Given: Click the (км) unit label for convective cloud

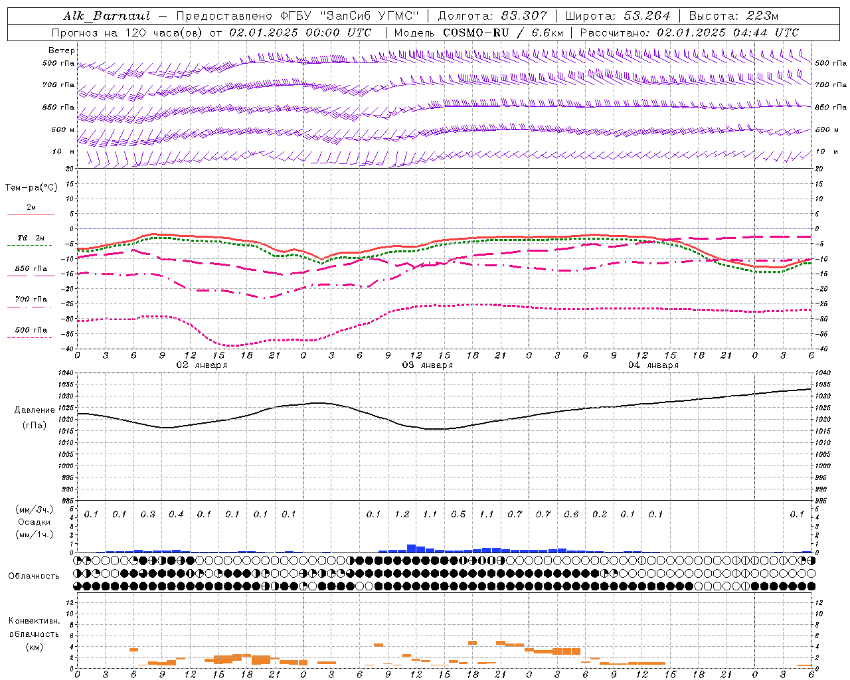Looking at the screenshot, I should pos(35,647).
